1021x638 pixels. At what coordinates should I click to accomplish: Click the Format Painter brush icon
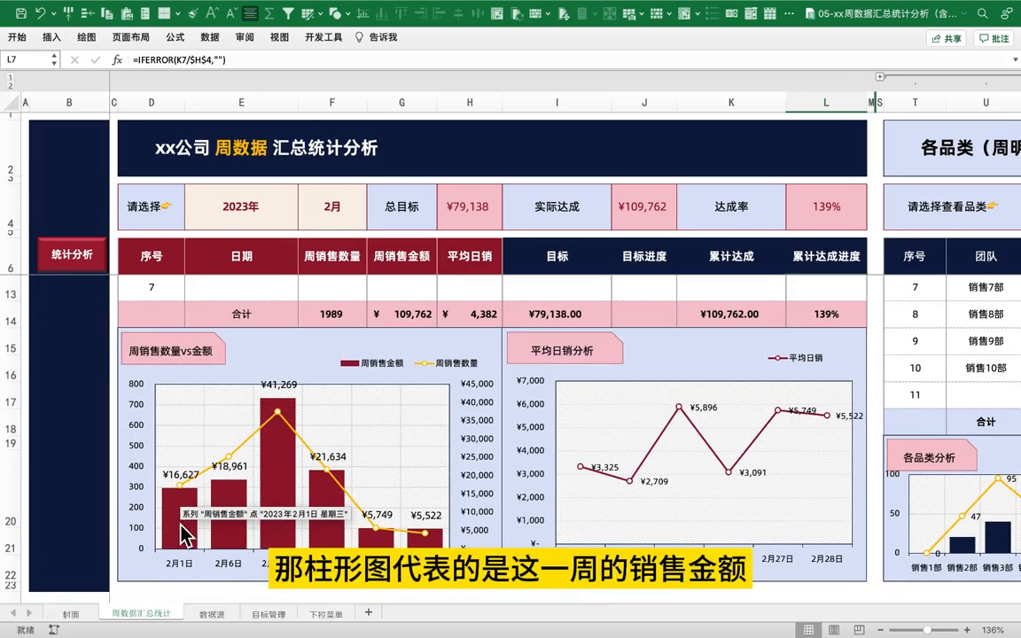pos(192,13)
